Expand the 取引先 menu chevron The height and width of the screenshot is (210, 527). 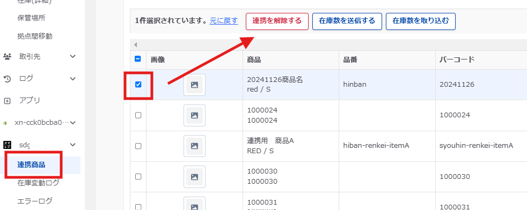pyautogui.click(x=72, y=57)
